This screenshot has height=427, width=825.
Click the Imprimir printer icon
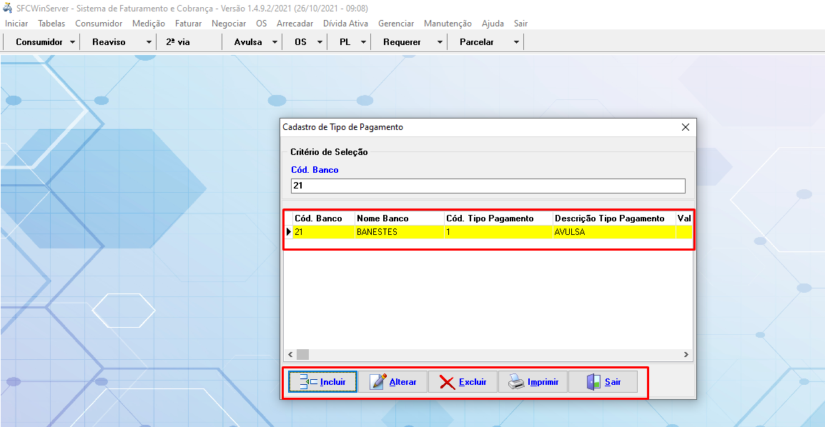pyautogui.click(x=516, y=382)
